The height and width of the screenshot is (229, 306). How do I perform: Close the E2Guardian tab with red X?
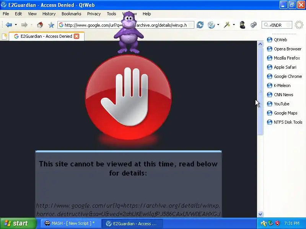[76, 36]
